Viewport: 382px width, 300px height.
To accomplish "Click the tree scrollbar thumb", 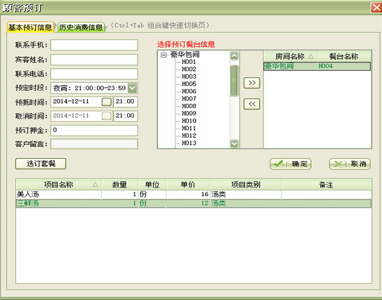I will (x=234, y=81).
